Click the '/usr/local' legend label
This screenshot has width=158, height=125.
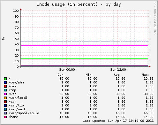coord(18,98)
